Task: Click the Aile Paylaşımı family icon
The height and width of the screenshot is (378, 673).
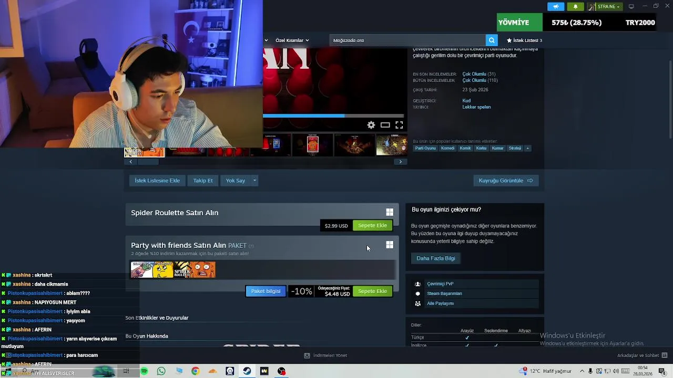Action: pyautogui.click(x=418, y=303)
